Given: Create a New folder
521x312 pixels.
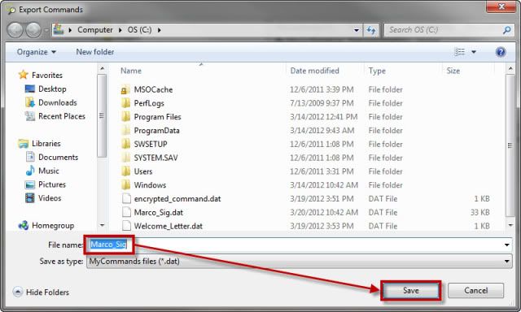Looking at the screenshot, I should pyautogui.click(x=95, y=52).
